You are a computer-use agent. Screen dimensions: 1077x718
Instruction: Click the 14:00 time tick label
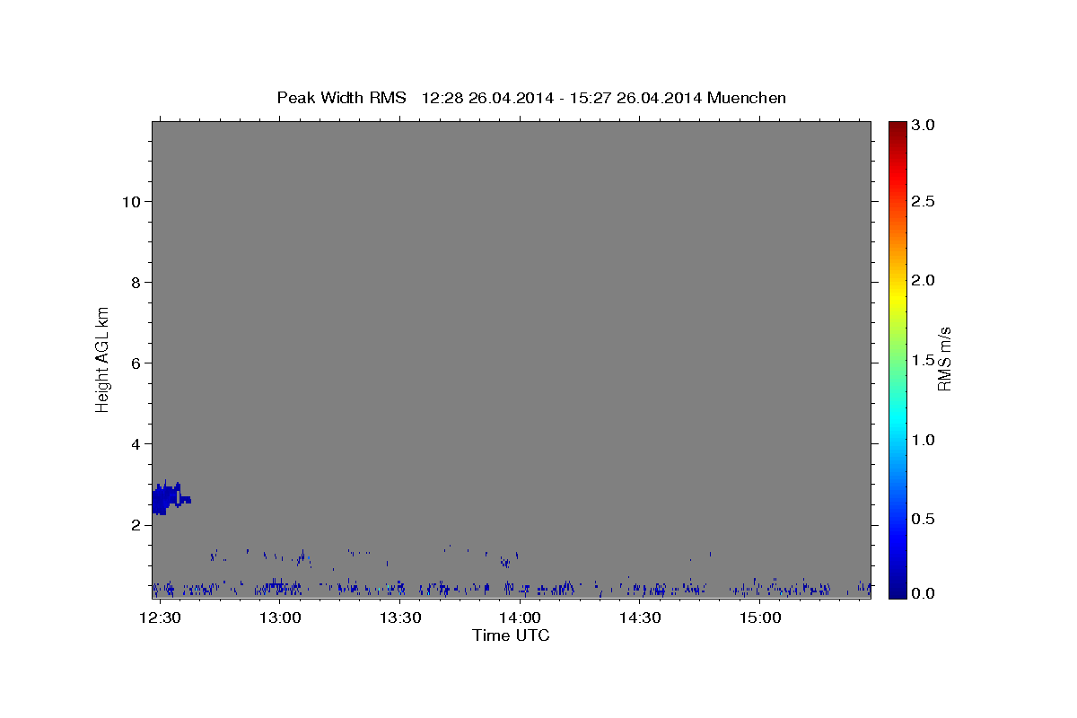click(x=520, y=618)
